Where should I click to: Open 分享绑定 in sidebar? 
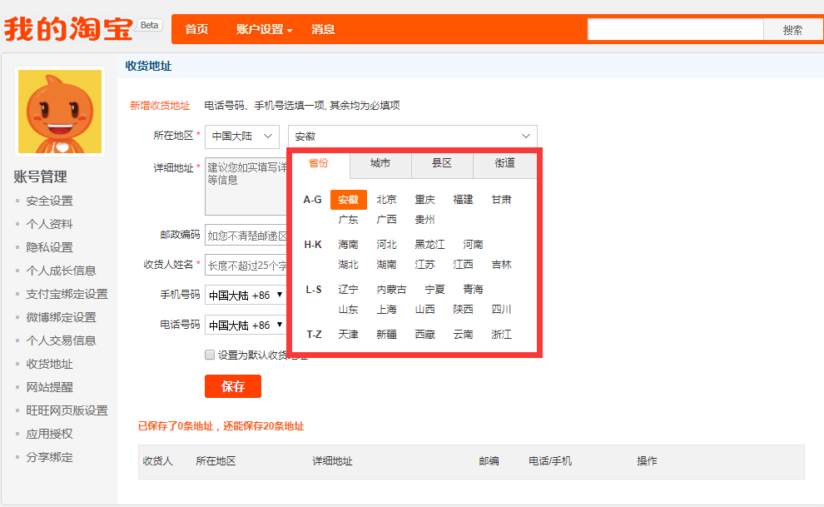(x=49, y=457)
